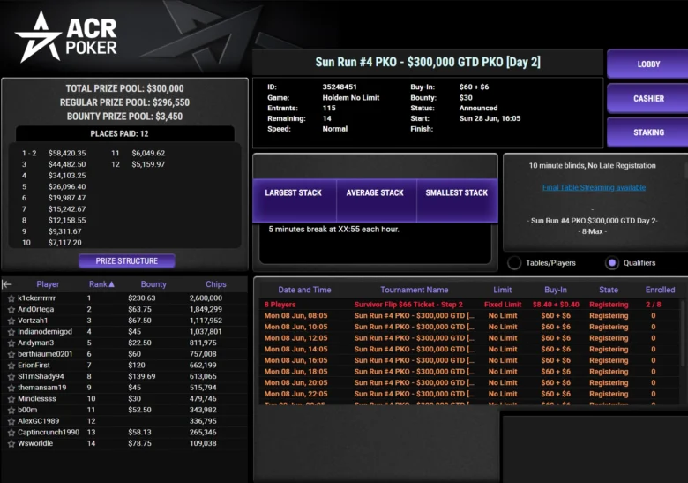The height and width of the screenshot is (483, 688).
Task: Sort players by Chips column
Action: (216, 284)
